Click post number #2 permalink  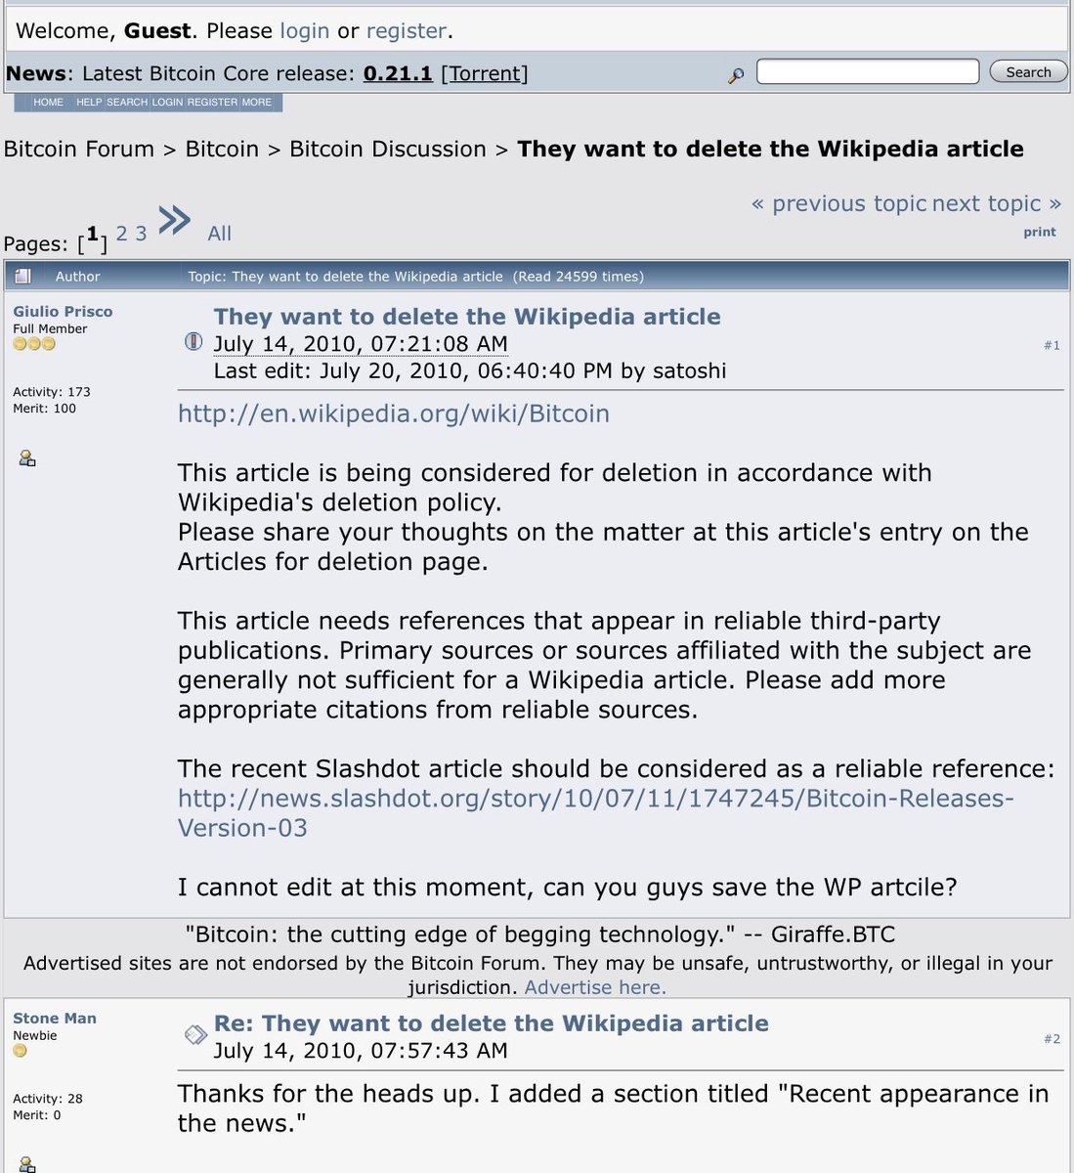[x=1052, y=1039]
